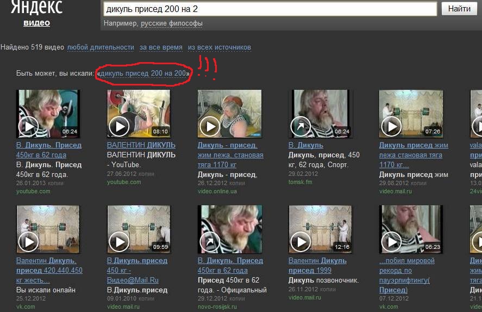The width and height of the screenshot is (482, 312).
Task: Click копии next to date 09.01.2010
Action: [146, 299]
